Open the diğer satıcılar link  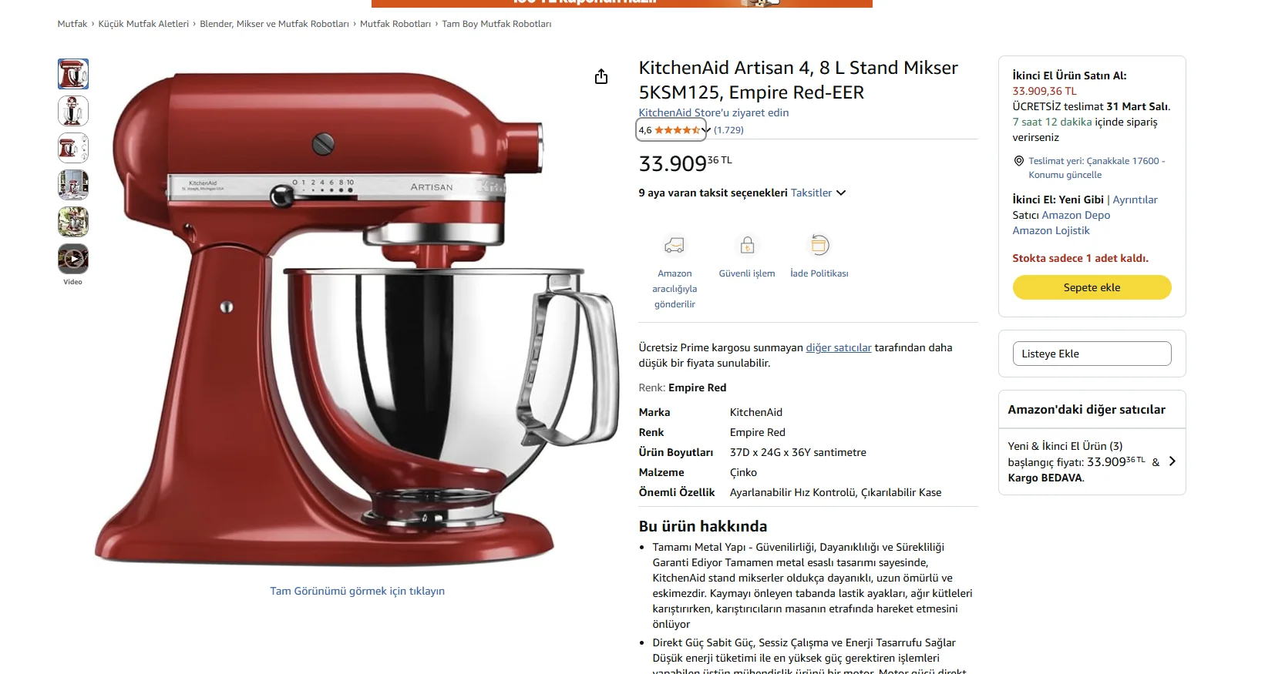tap(839, 347)
